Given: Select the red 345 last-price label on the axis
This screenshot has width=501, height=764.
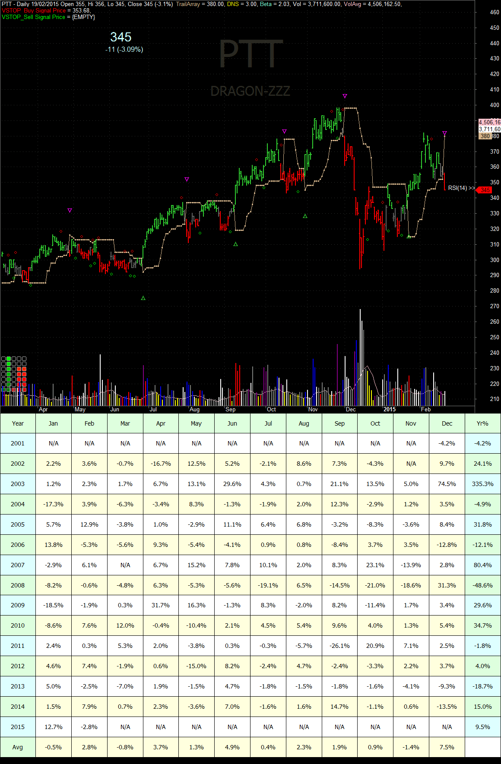Looking at the screenshot, I should point(484,190).
